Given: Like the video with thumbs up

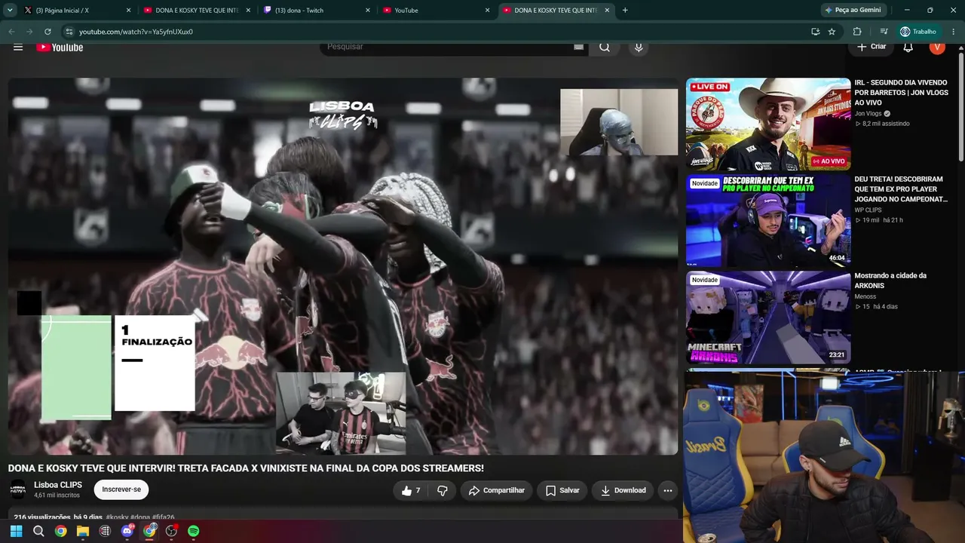Looking at the screenshot, I should [412, 490].
